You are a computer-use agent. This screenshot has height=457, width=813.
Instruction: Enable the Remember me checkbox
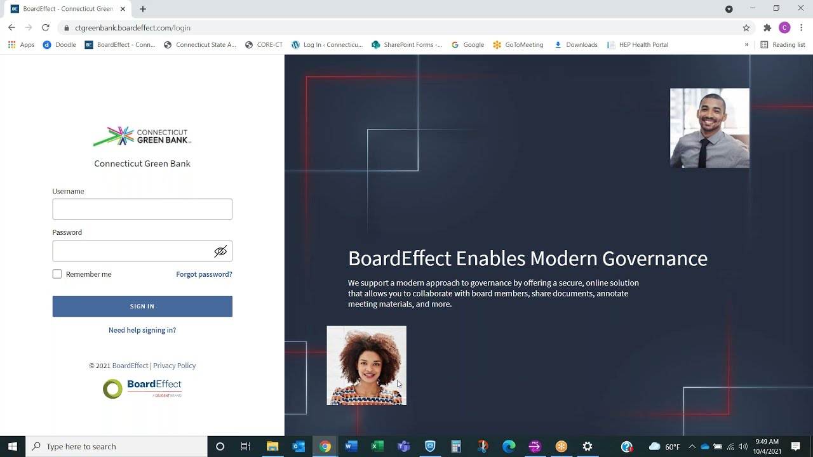point(57,274)
